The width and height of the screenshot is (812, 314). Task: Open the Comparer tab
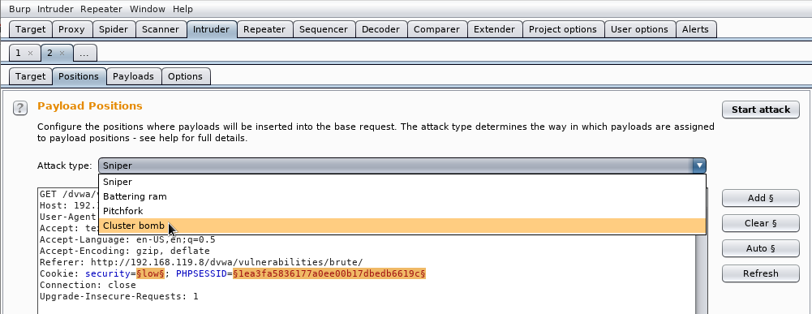click(436, 29)
